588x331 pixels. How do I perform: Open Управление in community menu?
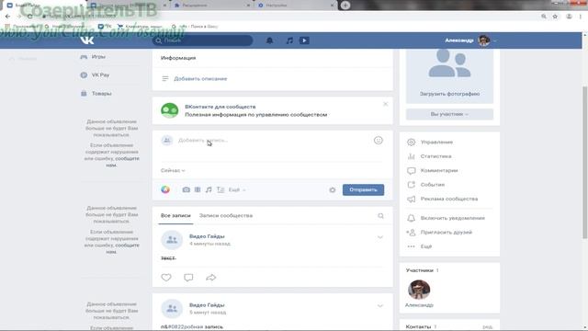[436, 143]
